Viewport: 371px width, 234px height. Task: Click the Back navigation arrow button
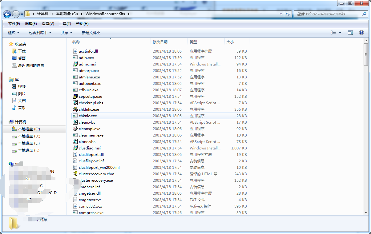(7, 14)
